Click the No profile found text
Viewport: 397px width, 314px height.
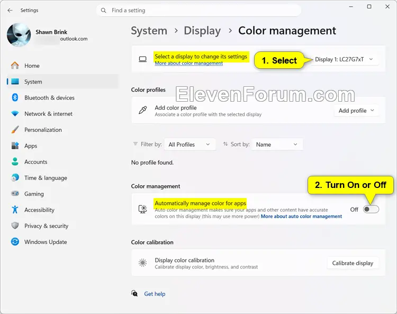pos(152,163)
